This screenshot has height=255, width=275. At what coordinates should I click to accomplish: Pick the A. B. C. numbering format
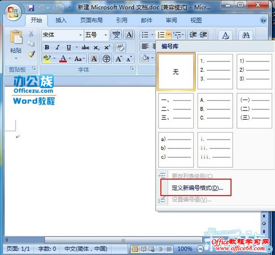[x=215, y=111]
